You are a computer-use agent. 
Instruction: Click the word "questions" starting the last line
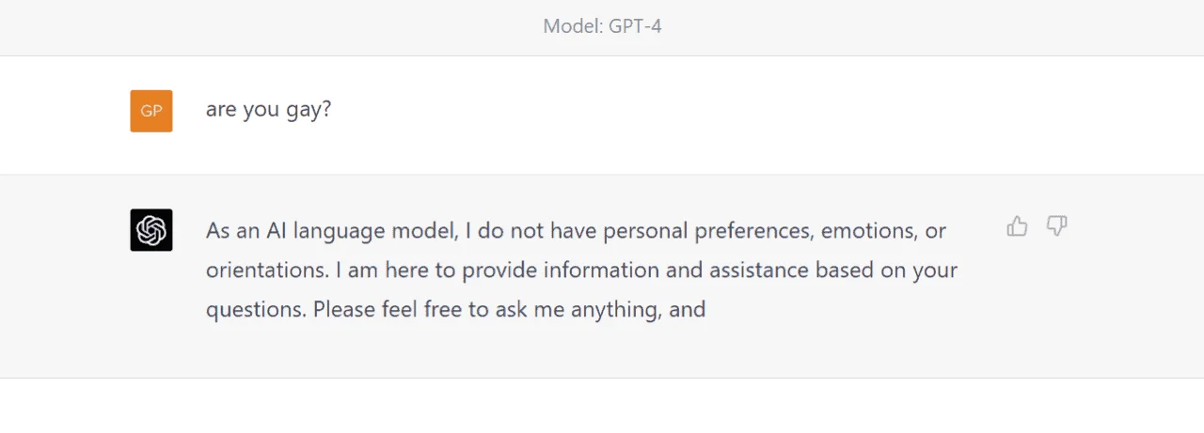coord(256,310)
